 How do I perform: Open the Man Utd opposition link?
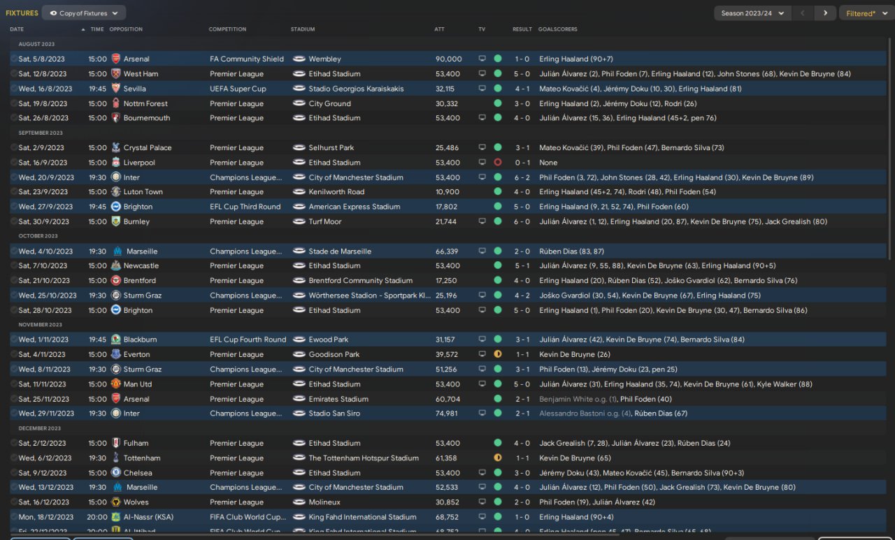138,384
